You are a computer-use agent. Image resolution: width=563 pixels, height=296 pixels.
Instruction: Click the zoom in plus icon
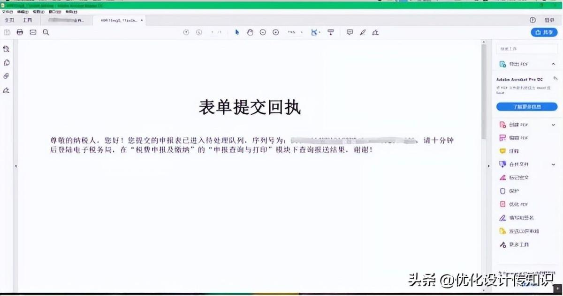click(x=276, y=32)
